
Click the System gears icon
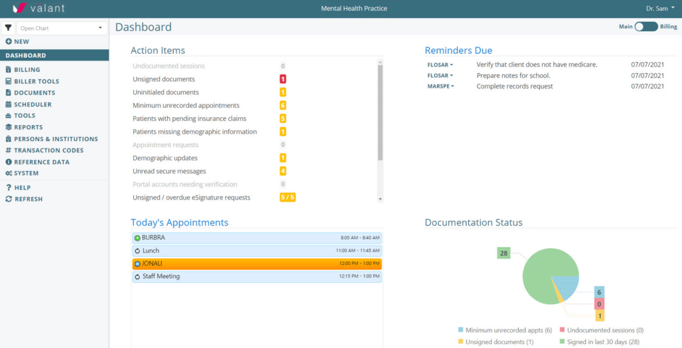tap(9, 174)
